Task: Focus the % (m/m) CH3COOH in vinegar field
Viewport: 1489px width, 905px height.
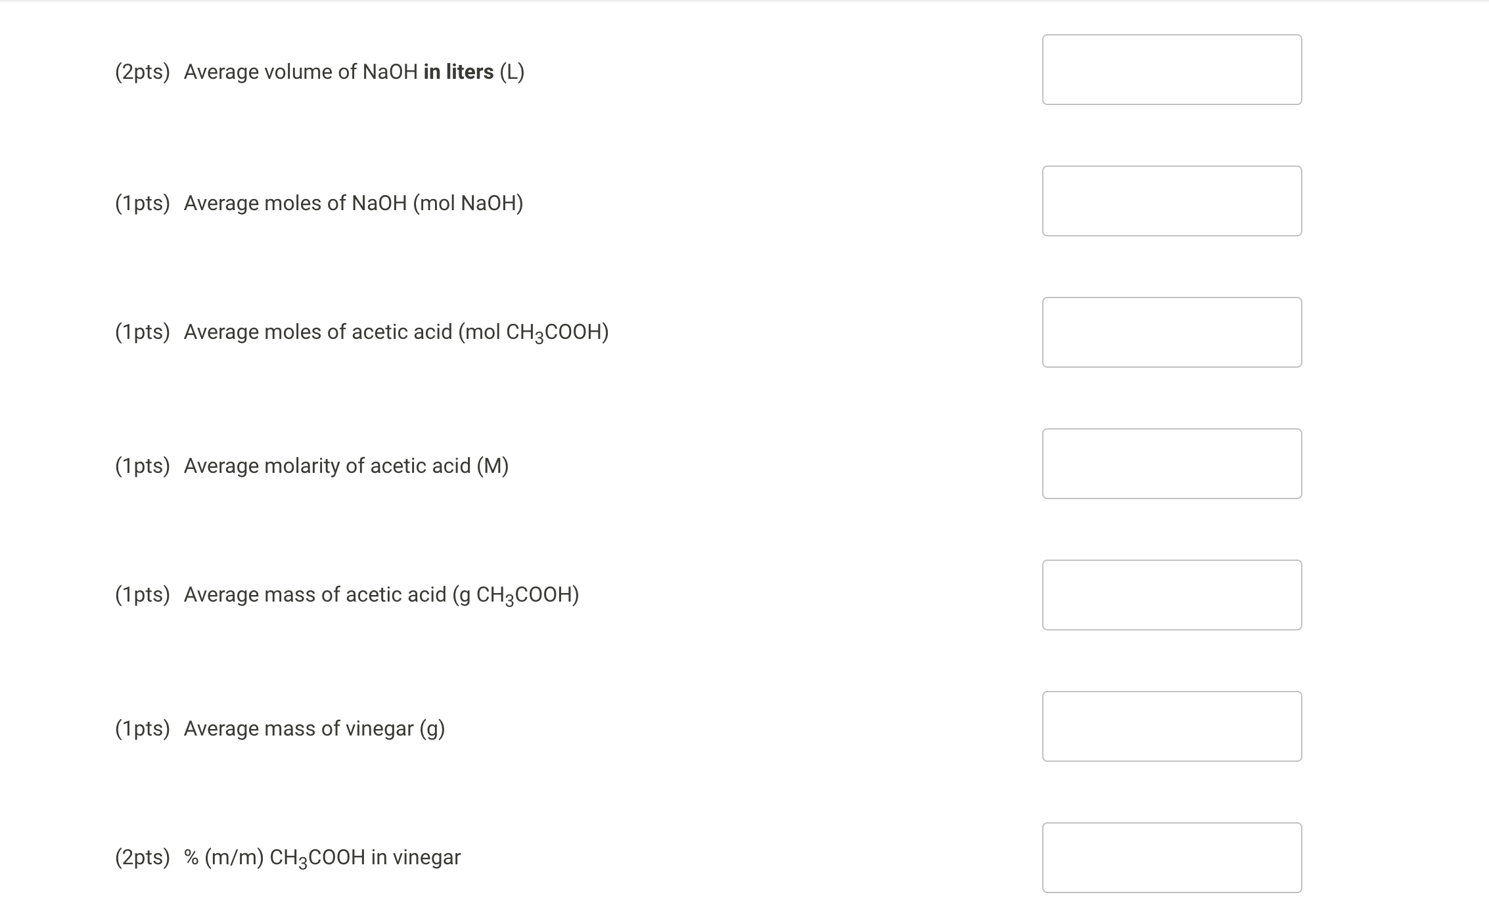Action: 1172,858
